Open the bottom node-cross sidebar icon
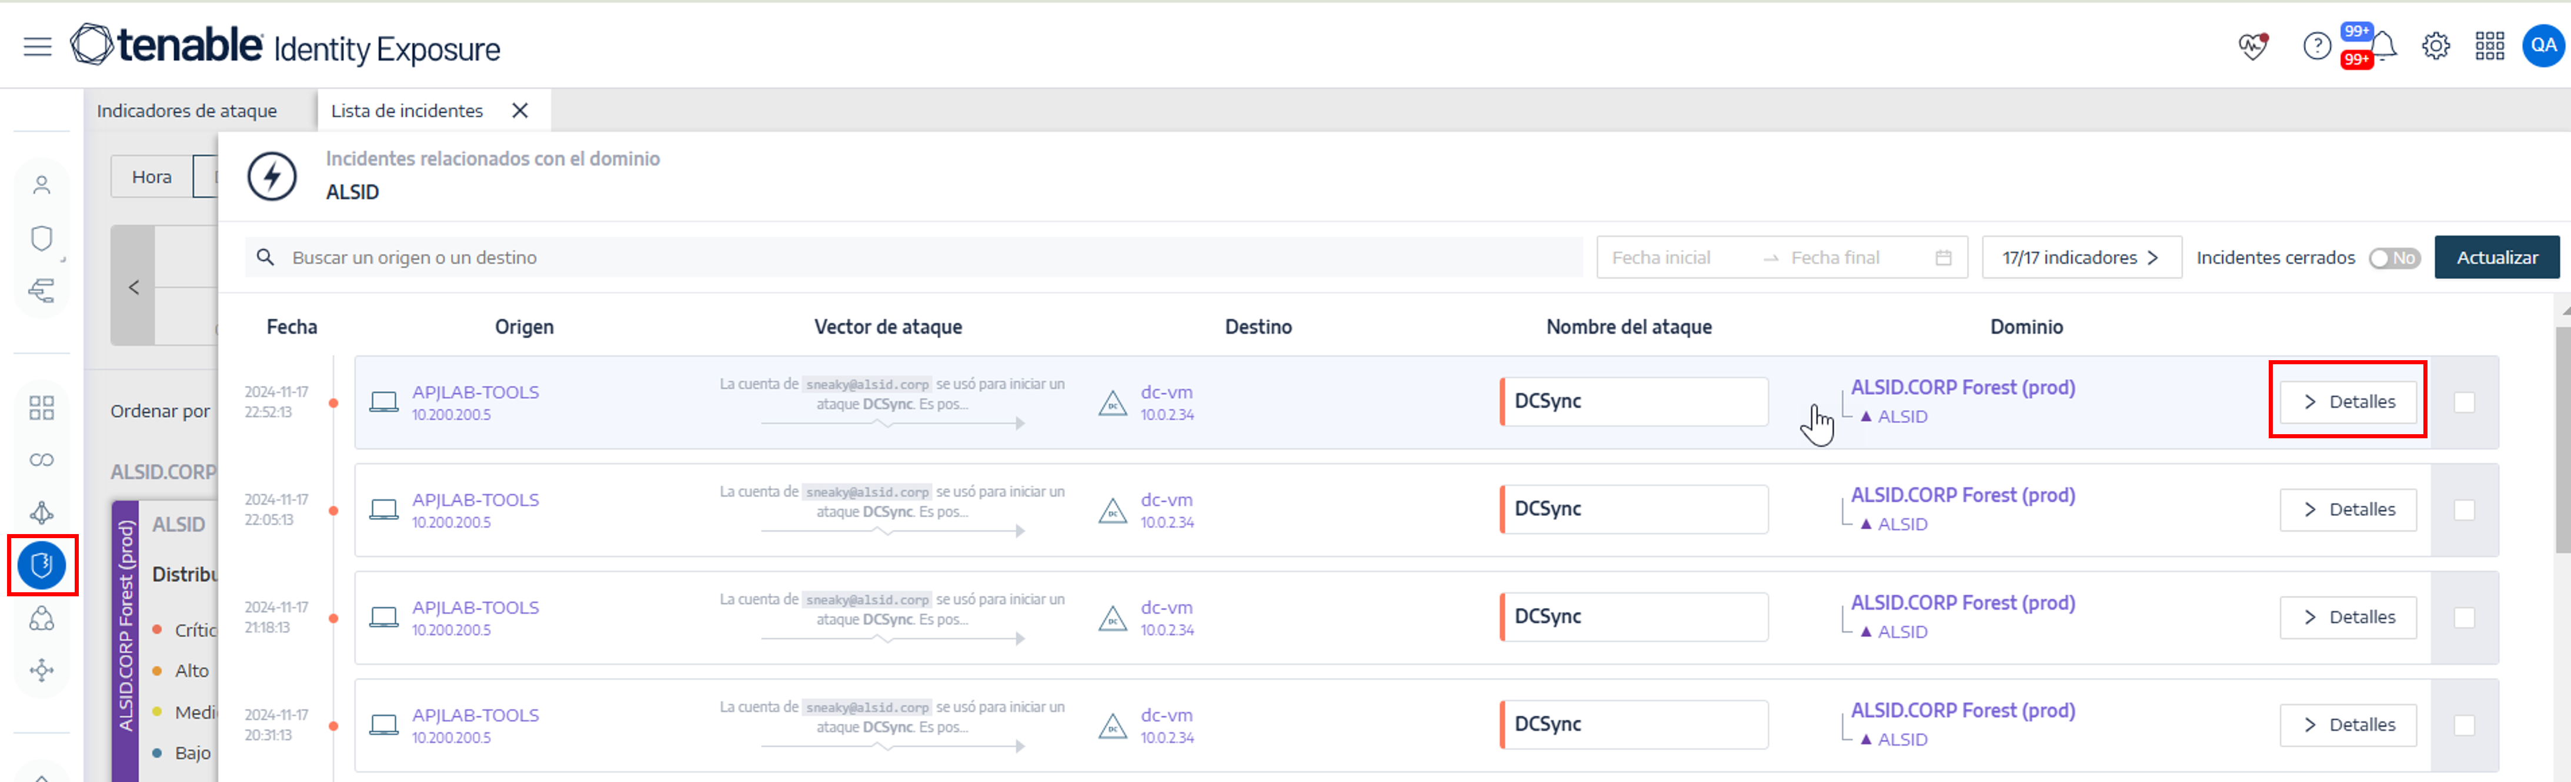This screenshot has height=782, width=2571. click(41, 670)
